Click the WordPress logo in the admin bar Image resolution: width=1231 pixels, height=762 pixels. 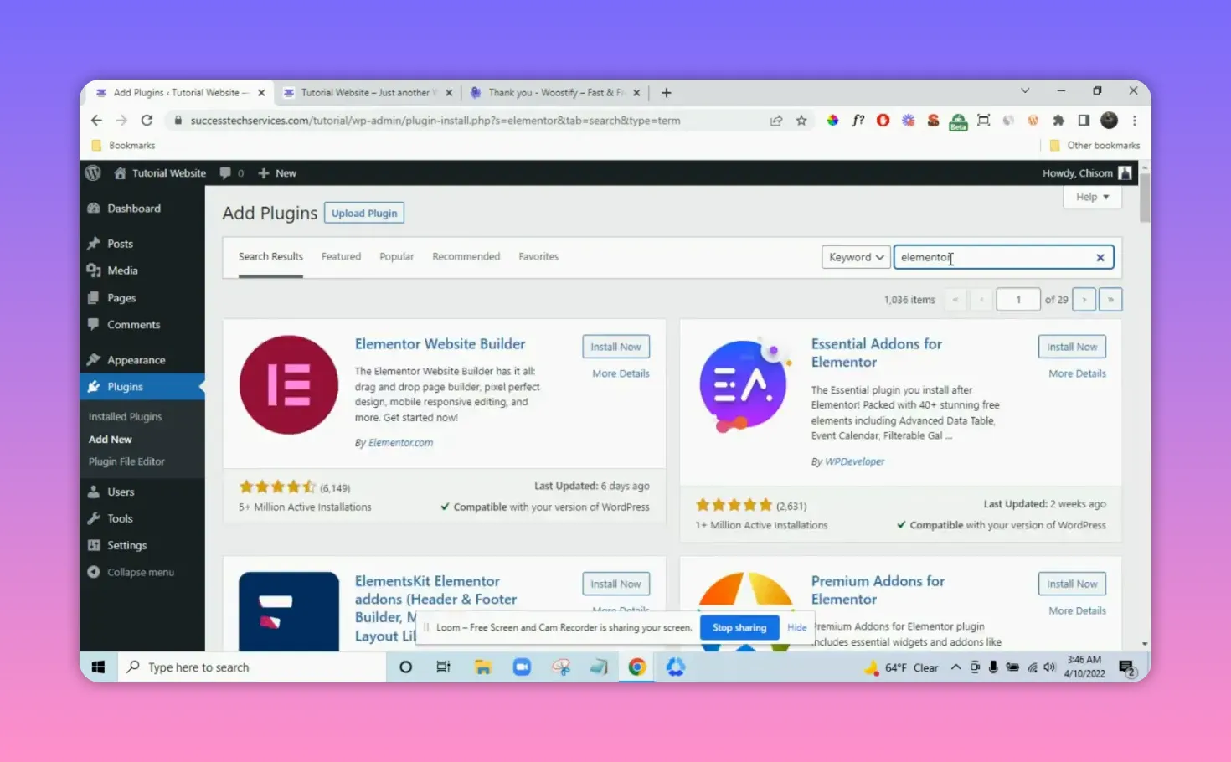tap(93, 172)
